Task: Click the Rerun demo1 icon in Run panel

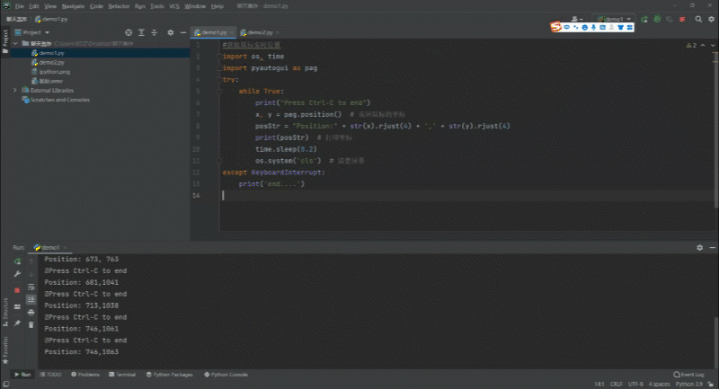Action: pyautogui.click(x=17, y=261)
